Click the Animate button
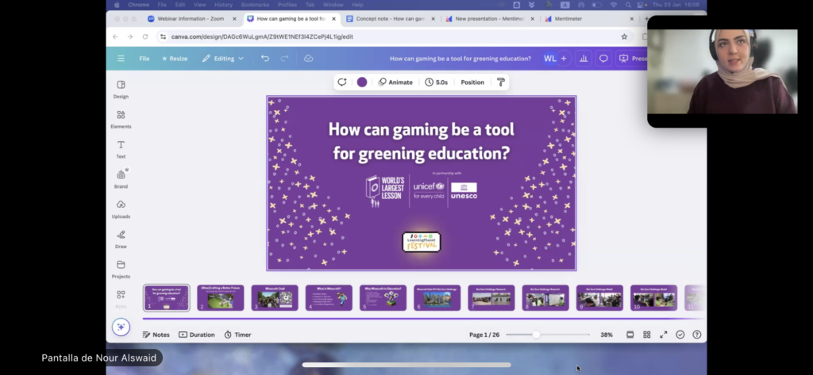Image resolution: width=813 pixels, height=375 pixels. (x=395, y=82)
